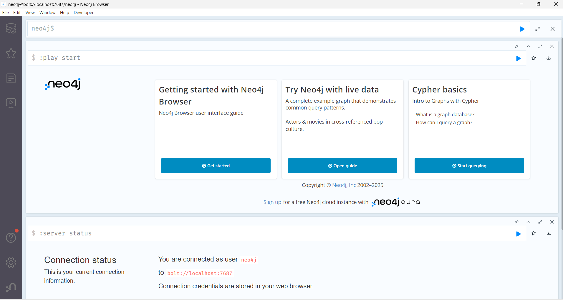Open the Database Information sidebar icon
The image size is (563, 300).
(11, 28)
